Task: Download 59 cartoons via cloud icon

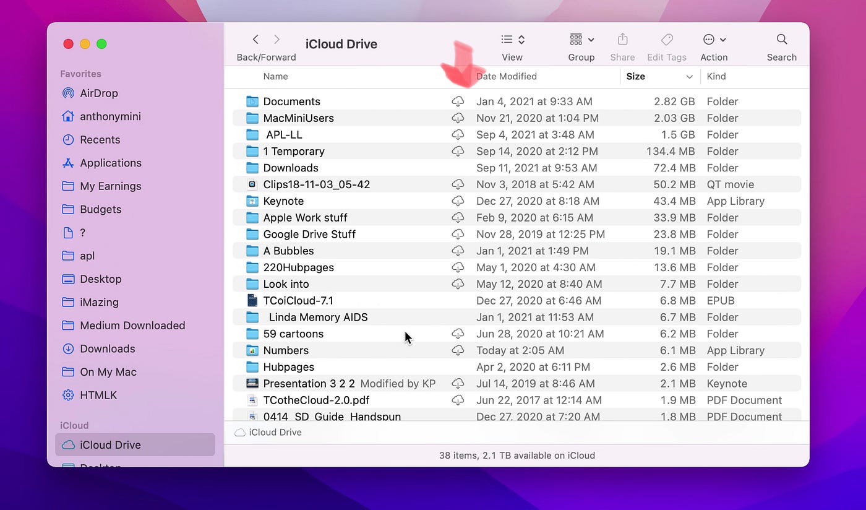Action: [458, 334]
